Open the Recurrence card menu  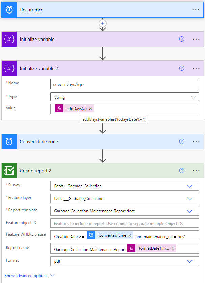coord(196,10)
